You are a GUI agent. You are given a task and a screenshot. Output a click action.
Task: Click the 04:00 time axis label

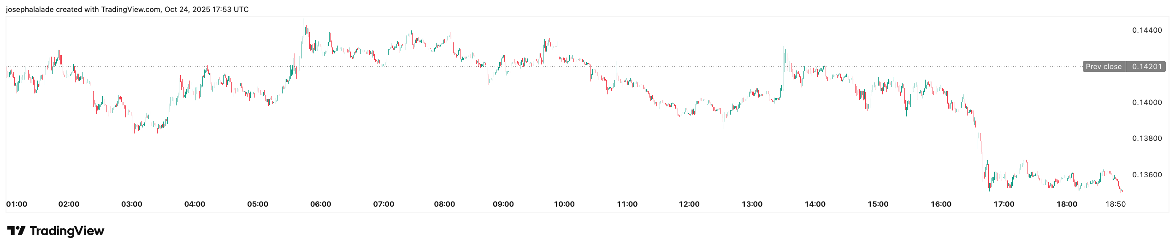[195, 204]
